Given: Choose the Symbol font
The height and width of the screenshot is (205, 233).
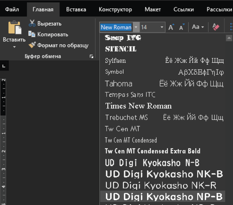Looking at the screenshot, I should [162, 72].
